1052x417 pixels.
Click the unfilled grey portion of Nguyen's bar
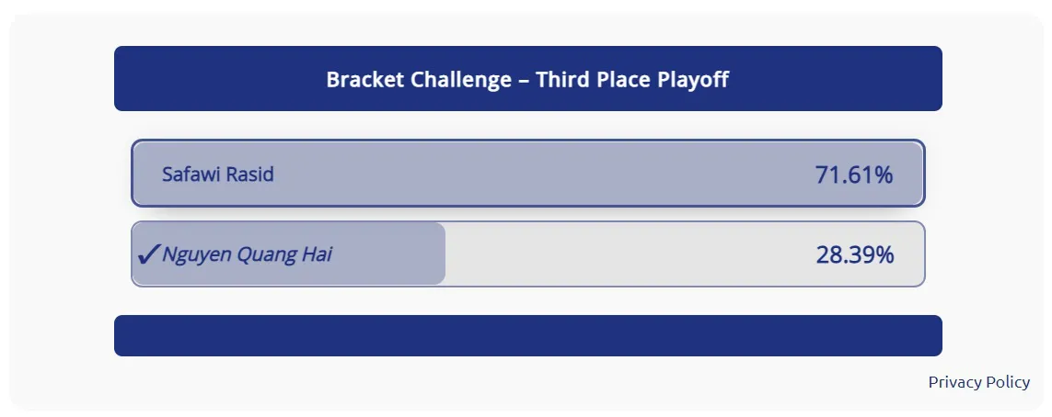coord(685,254)
